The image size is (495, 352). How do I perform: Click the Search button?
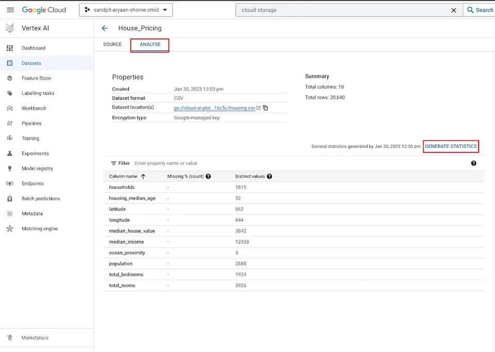click(480, 10)
